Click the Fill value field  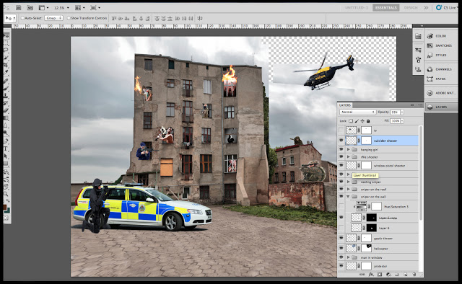(395, 121)
